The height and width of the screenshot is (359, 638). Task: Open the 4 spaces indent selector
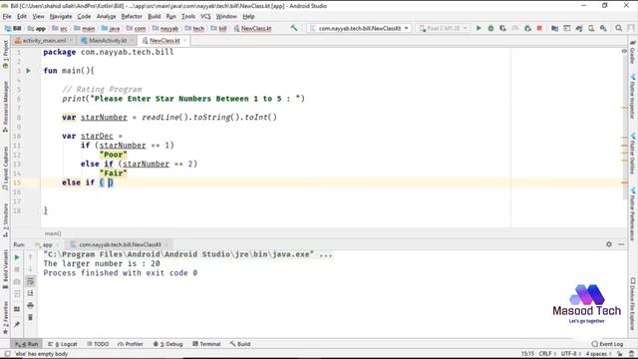click(598, 354)
